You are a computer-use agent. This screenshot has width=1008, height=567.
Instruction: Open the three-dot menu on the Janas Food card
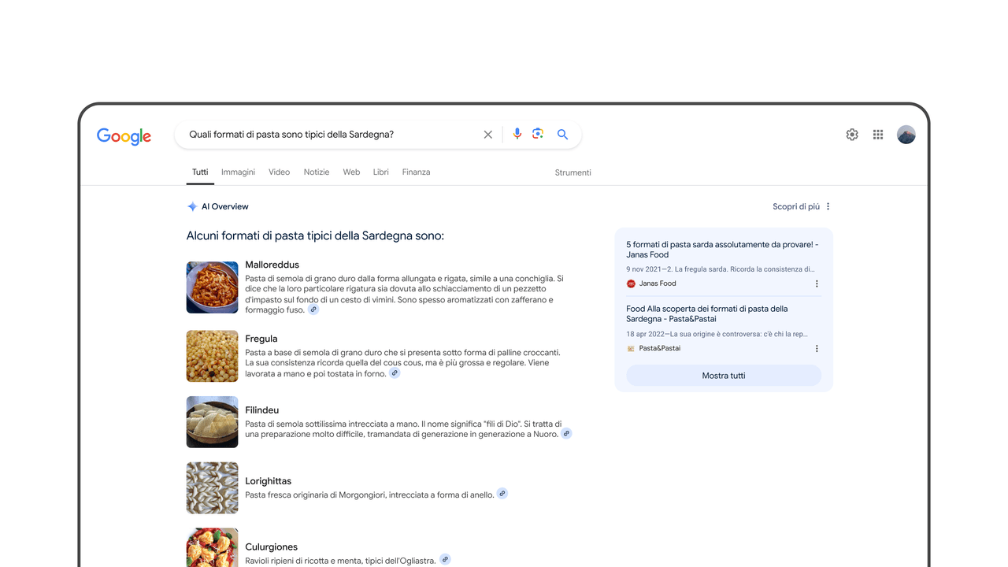(x=817, y=283)
